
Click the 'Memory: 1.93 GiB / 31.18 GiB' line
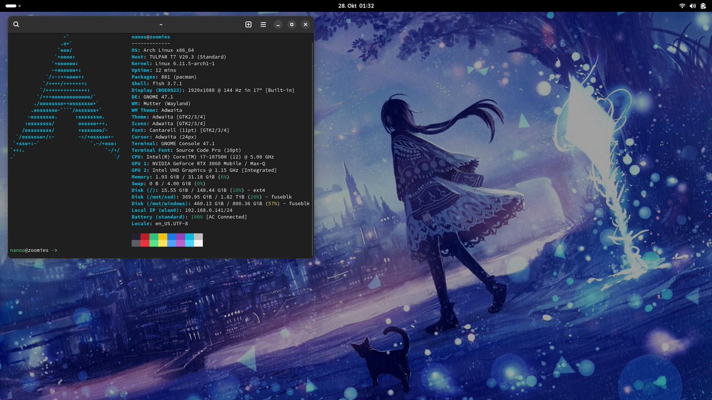tap(180, 177)
